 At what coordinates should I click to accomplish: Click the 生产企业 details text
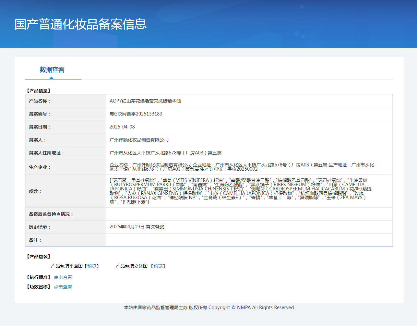click(242, 167)
